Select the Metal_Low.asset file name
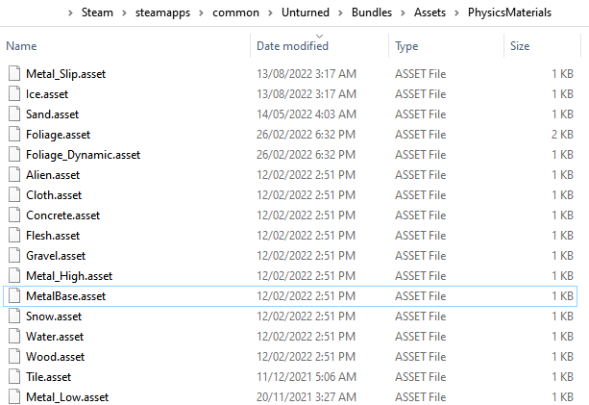 67,397
